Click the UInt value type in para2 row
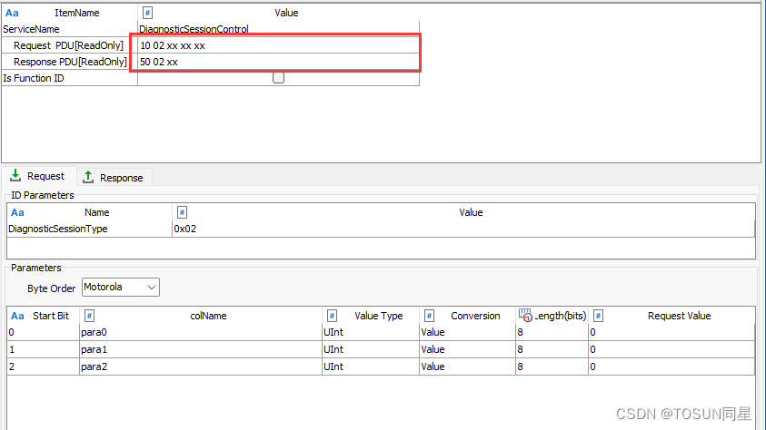The image size is (766, 430). 371,366
